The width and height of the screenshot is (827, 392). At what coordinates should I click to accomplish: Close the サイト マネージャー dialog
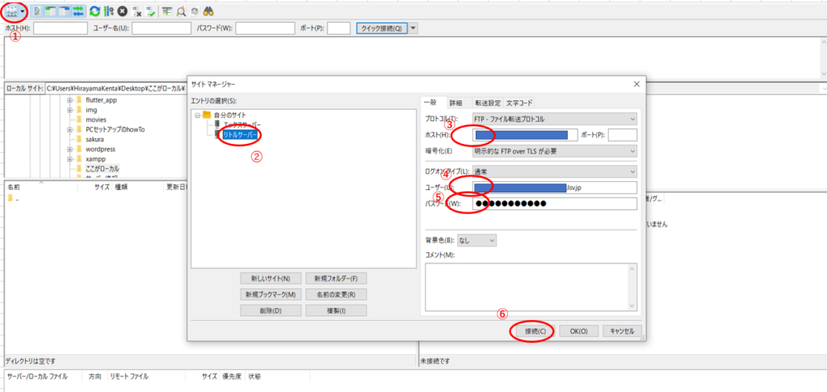pyautogui.click(x=636, y=83)
